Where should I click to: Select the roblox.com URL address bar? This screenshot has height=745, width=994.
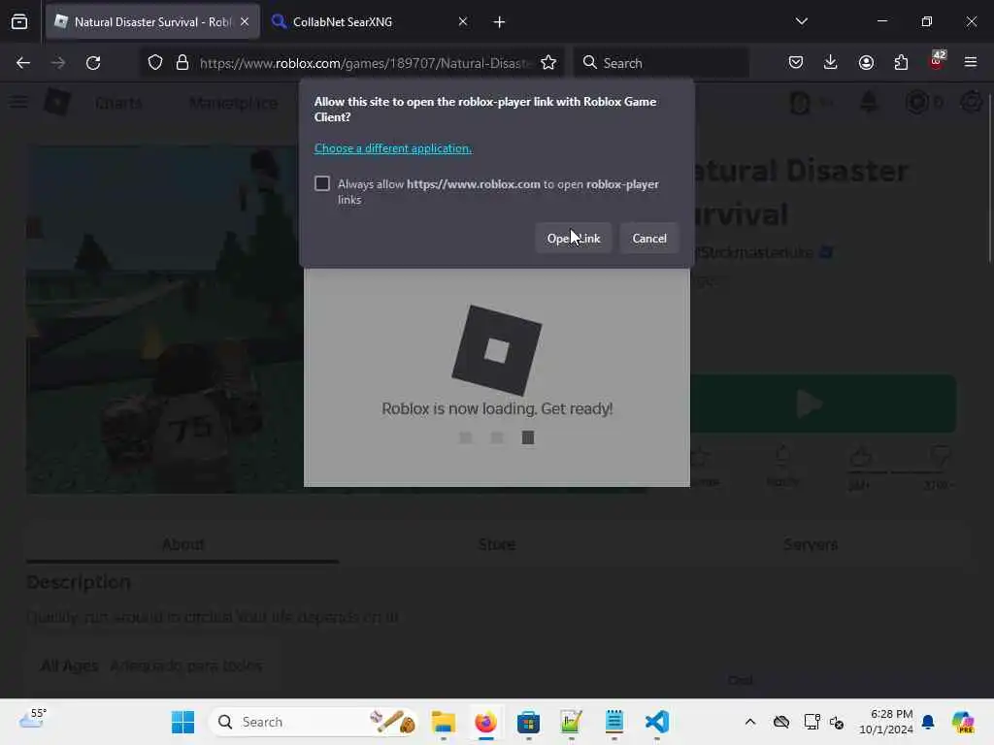(x=365, y=63)
